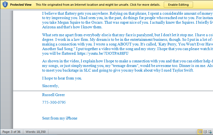Place cursor in the Russell Greer signature

[x=53, y=95]
